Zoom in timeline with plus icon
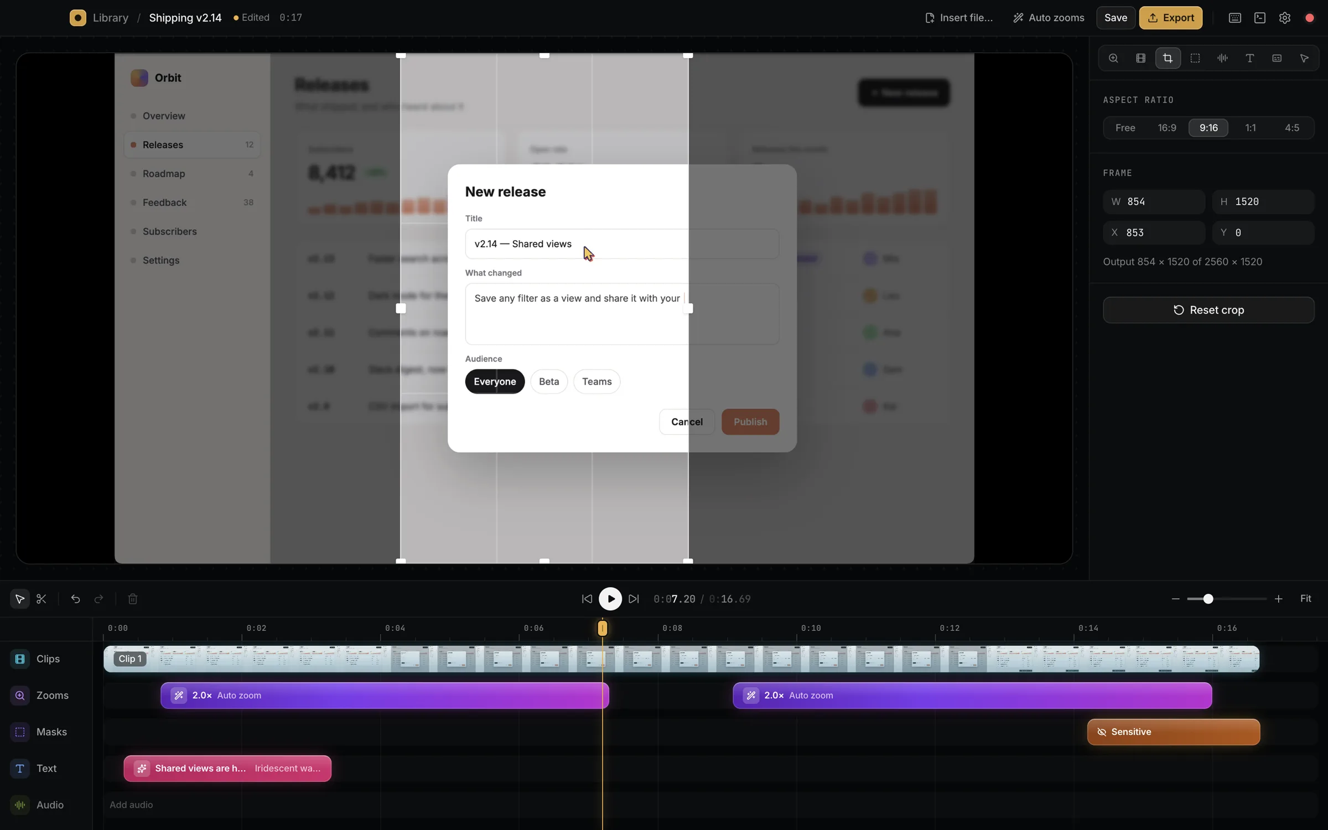The height and width of the screenshot is (830, 1328). click(x=1278, y=599)
